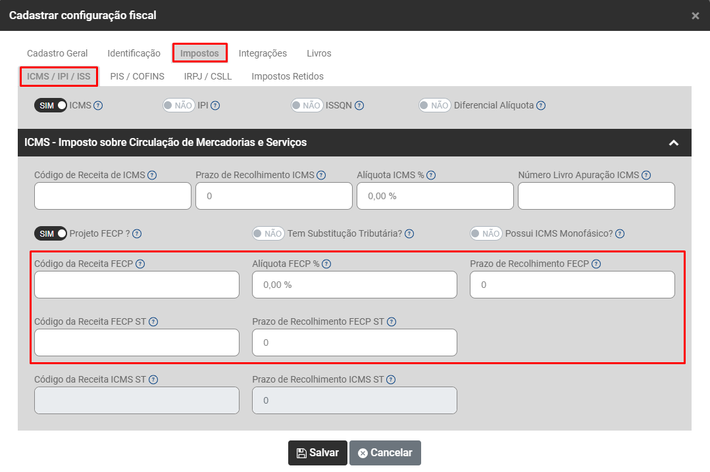This screenshot has height=472, width=710.
Task: Click help icon for Prazo de Recolhimento ICMS ST
Action: [x=391, y=380]
